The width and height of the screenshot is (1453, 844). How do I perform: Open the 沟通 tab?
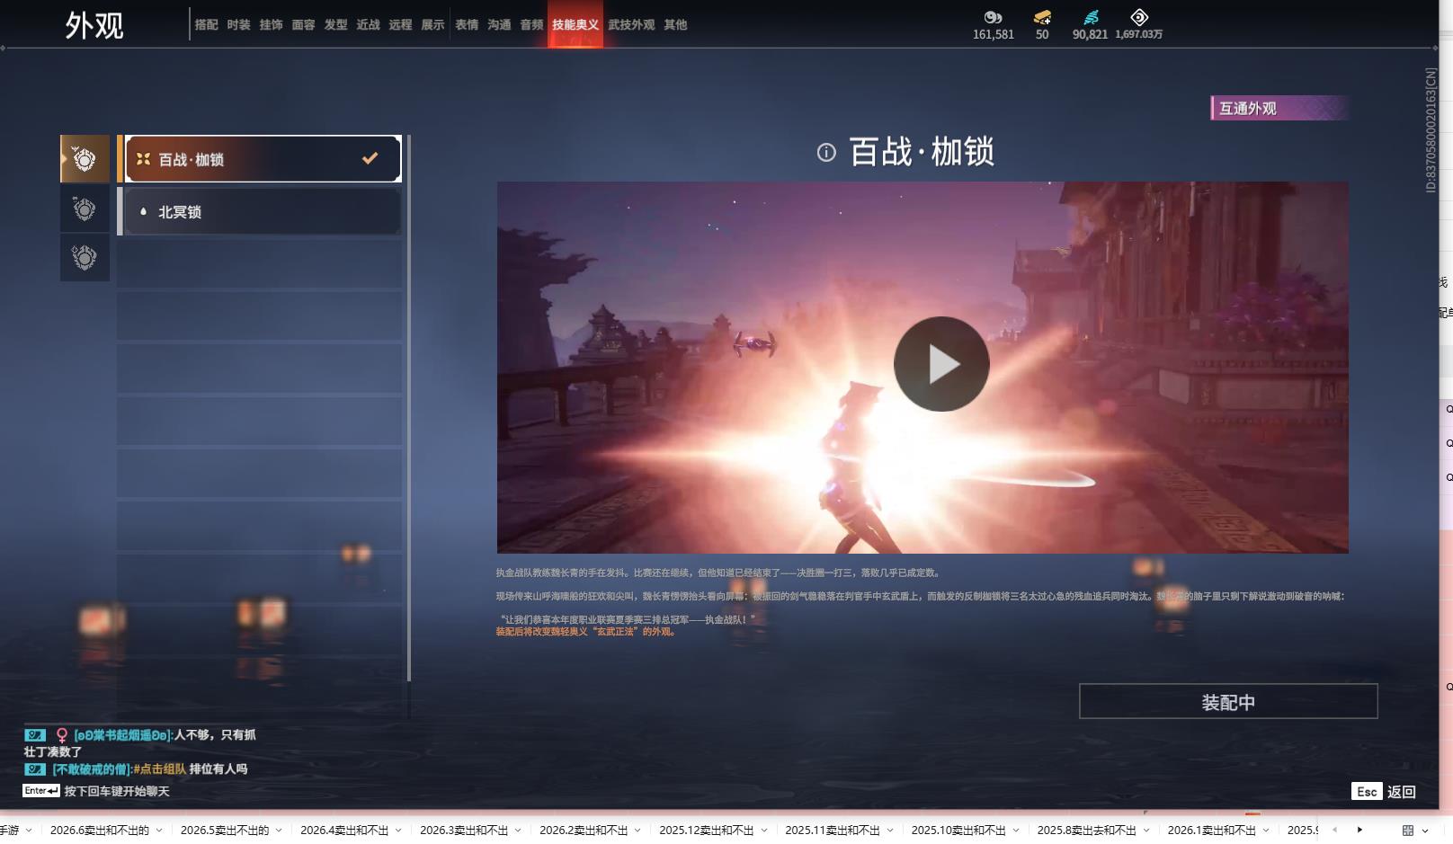coord(500,24)
